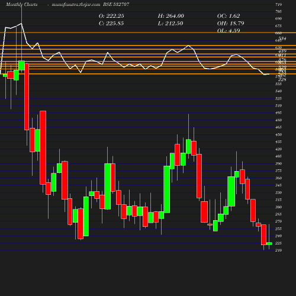
Task: Click the 'BSE 532797' stock code text
Action: tap(116, 4)
